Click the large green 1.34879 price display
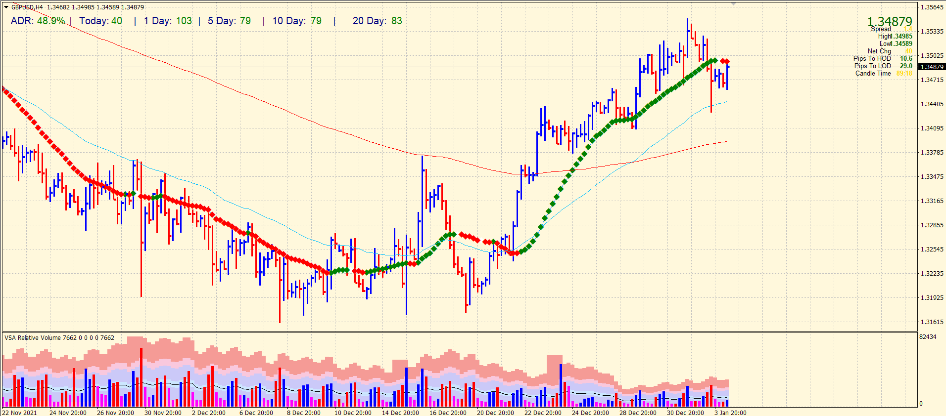The height and width of the screenshot is (416, 946). click(x=890, y=21)
